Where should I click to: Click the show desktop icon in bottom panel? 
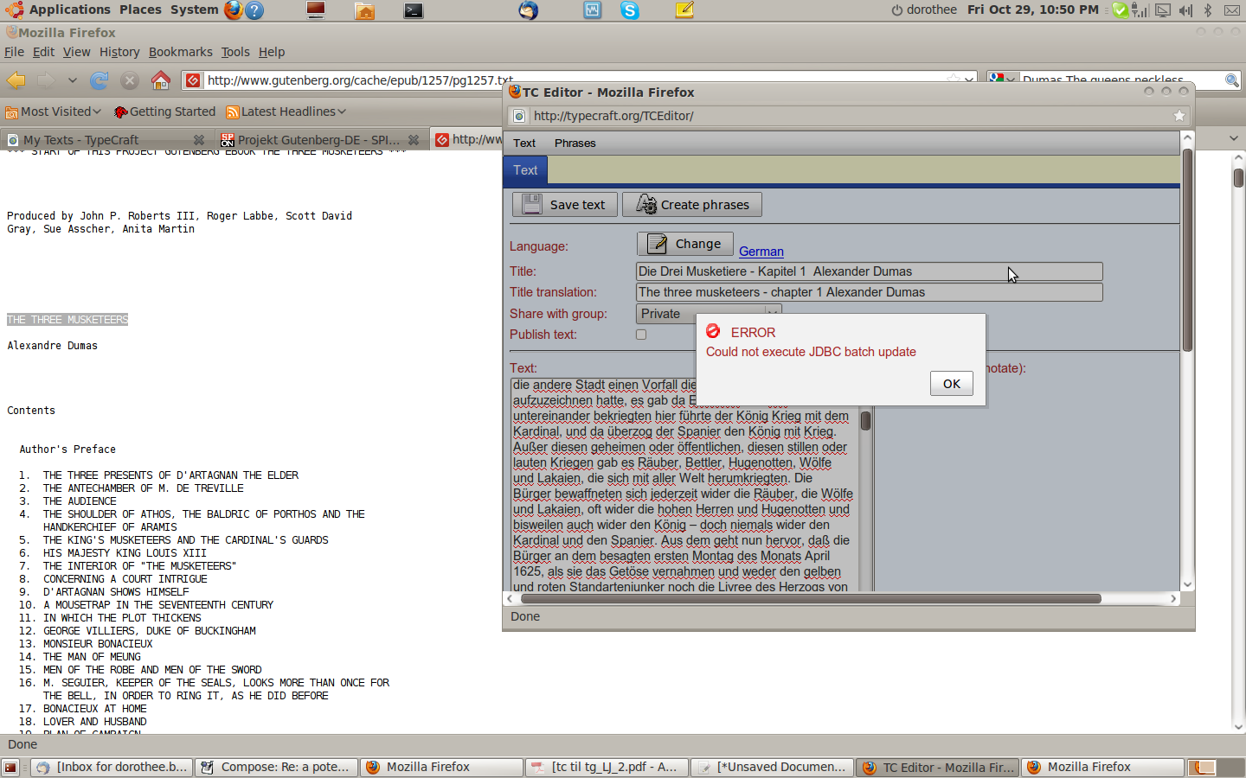[x=10, y=768]
